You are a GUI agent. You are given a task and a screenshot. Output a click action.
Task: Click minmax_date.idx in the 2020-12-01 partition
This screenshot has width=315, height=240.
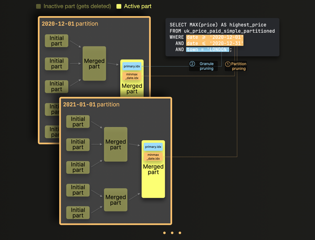point(131,77)
